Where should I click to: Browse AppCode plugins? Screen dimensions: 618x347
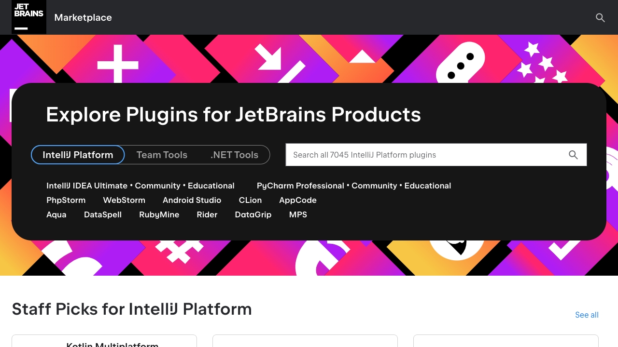point(298,200)
